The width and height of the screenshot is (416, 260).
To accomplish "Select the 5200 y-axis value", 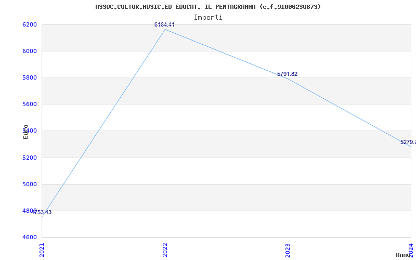I will point(30,158).
